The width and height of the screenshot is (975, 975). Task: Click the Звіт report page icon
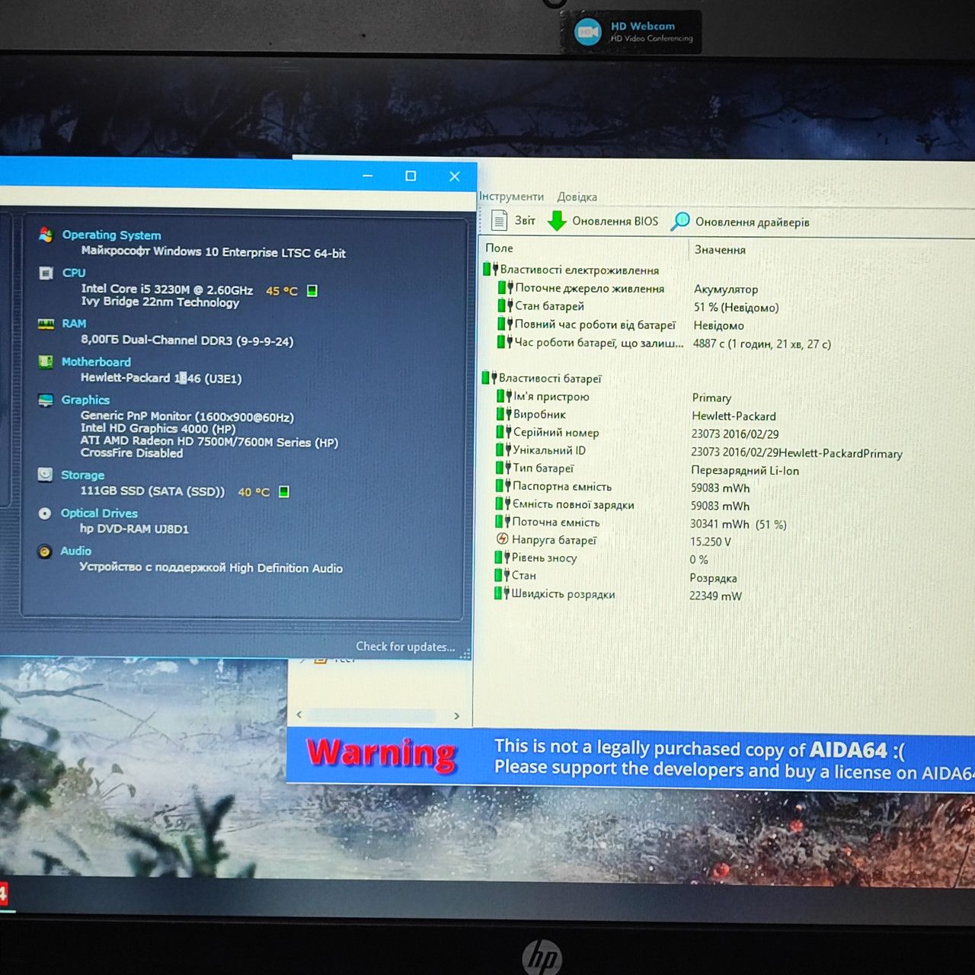[499, 220]
